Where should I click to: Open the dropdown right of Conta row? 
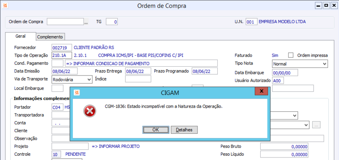pyautogui.click(x=306, y=125)
